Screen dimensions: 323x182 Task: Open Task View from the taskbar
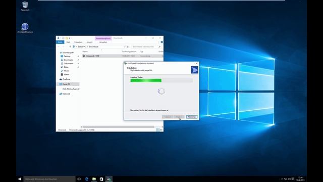coord(79,179)
